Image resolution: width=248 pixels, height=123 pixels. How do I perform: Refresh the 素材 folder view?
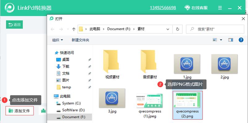[177, 29]
